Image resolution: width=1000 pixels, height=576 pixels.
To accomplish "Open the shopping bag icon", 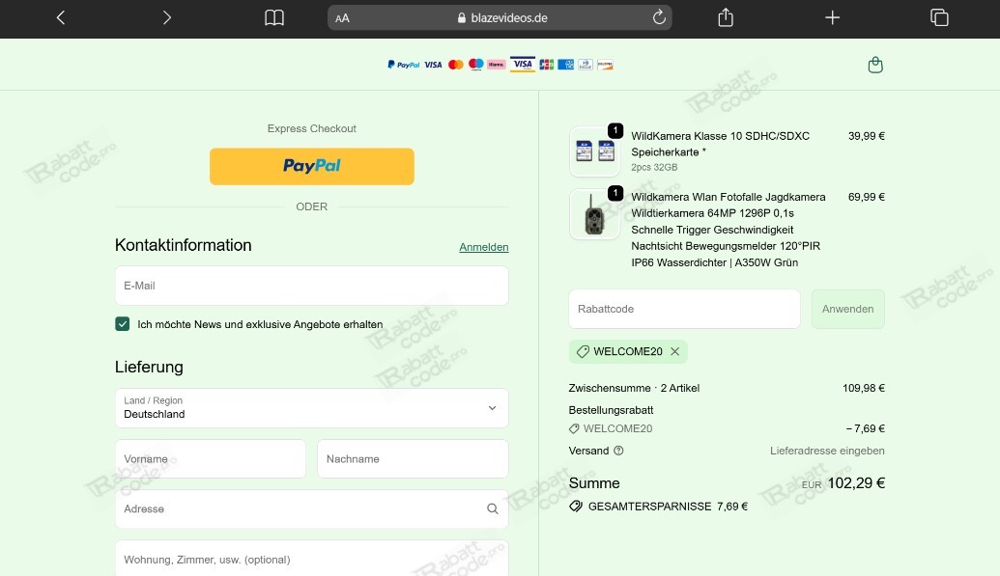I will [875, 65].
